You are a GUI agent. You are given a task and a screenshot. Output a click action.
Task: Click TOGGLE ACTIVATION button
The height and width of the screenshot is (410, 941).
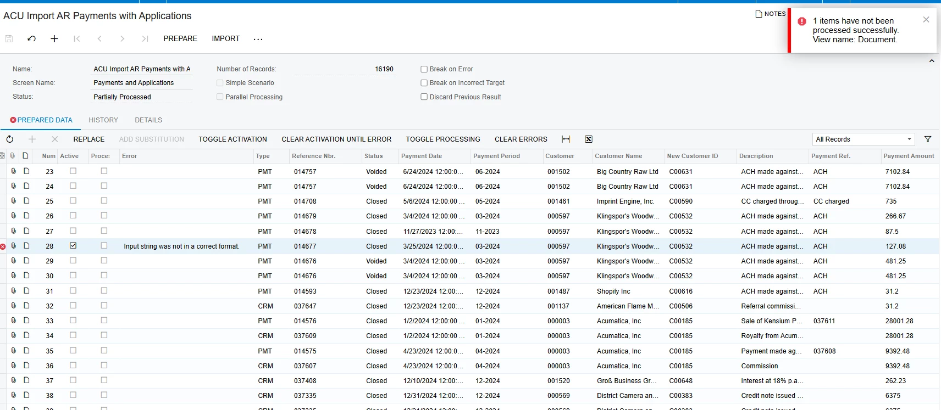coord(233,139)
